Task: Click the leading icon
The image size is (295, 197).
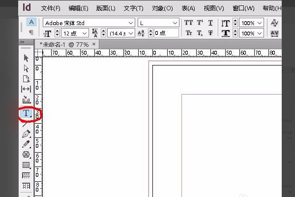Action: [x=95, y=33]
